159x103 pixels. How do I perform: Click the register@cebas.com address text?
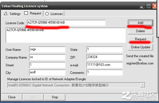pos(140,63)
